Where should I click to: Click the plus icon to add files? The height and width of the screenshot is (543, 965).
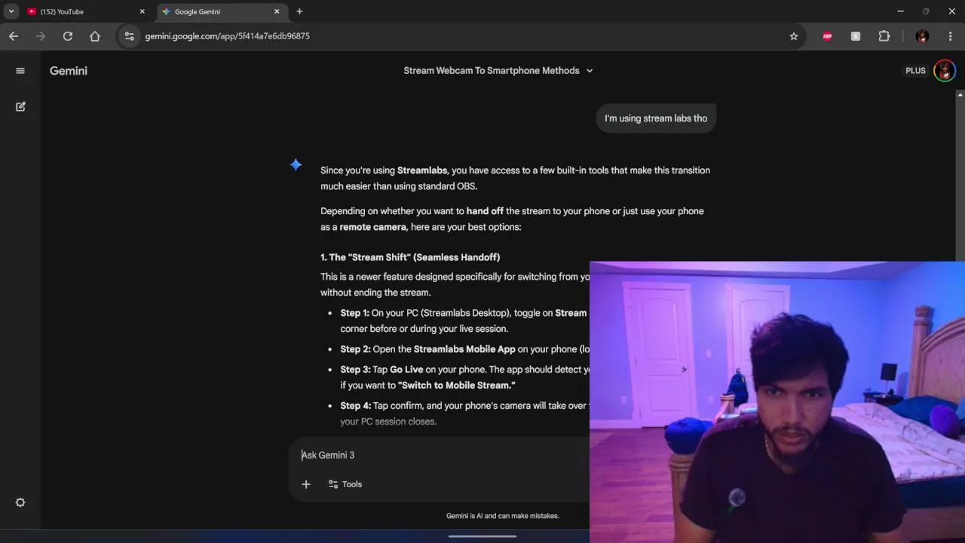(x=306, y=484)
